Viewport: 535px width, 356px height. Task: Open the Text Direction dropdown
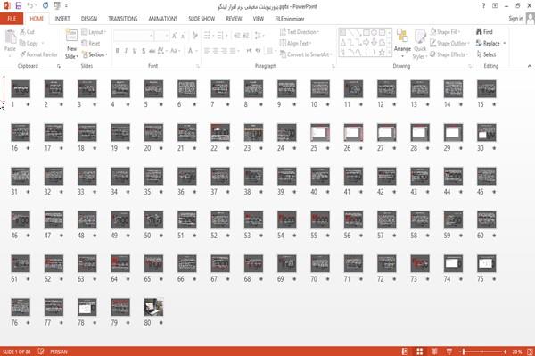click(x=300, y=32)
